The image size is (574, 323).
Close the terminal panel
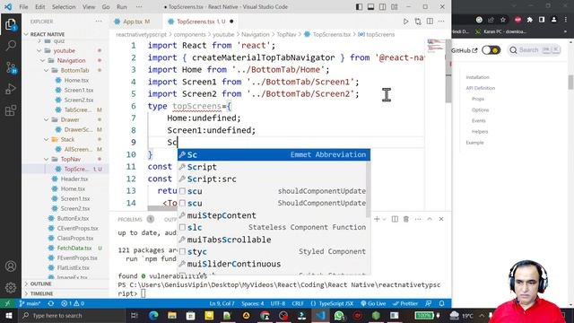click(x=441, y=219)
